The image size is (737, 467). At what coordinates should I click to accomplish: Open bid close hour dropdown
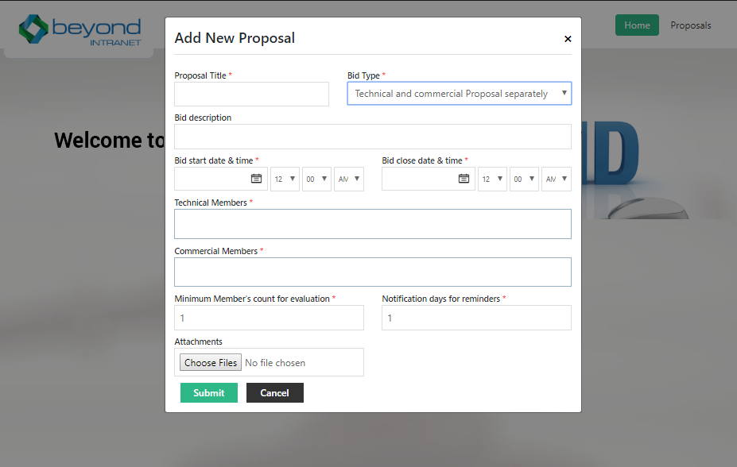tap(492, 179)
